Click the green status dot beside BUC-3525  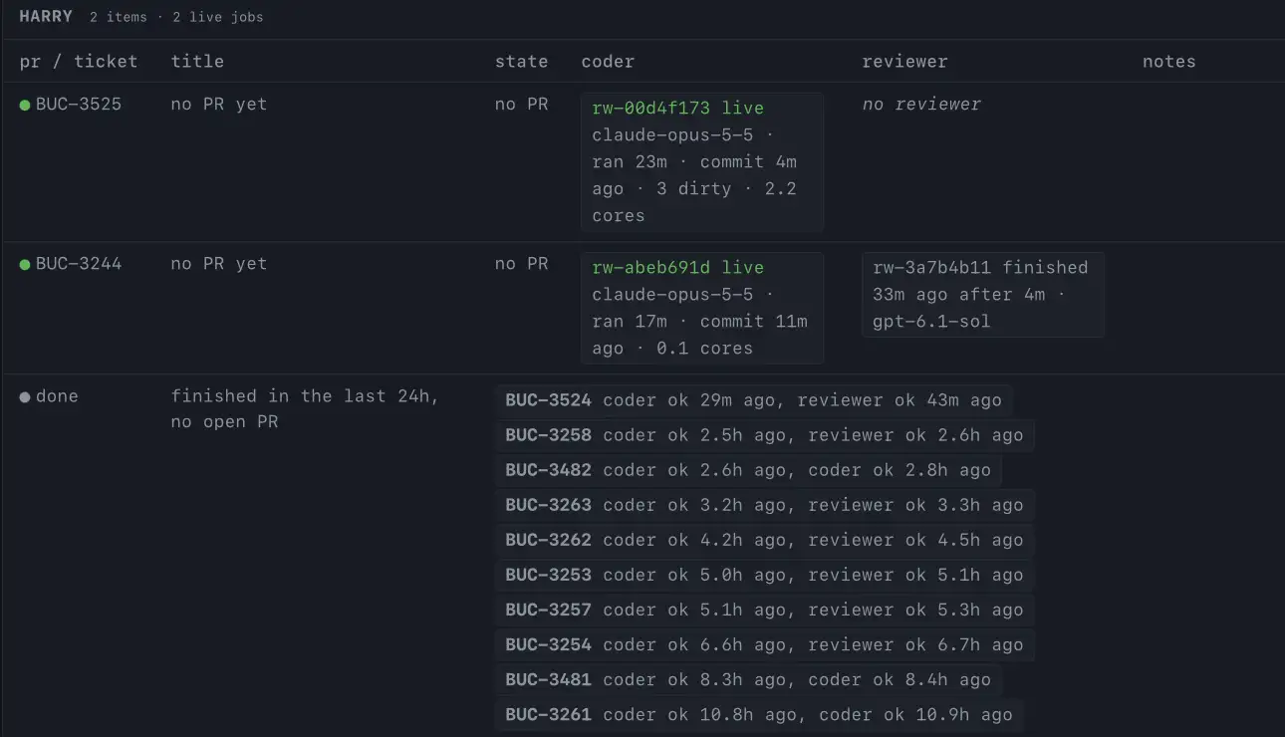(25, 105)
